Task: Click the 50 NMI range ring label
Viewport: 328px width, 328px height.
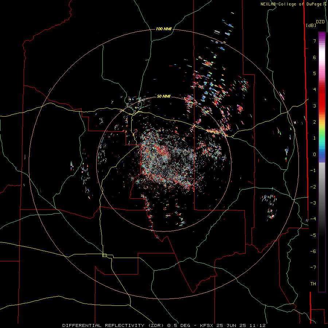Action: (x=164, y=96)
